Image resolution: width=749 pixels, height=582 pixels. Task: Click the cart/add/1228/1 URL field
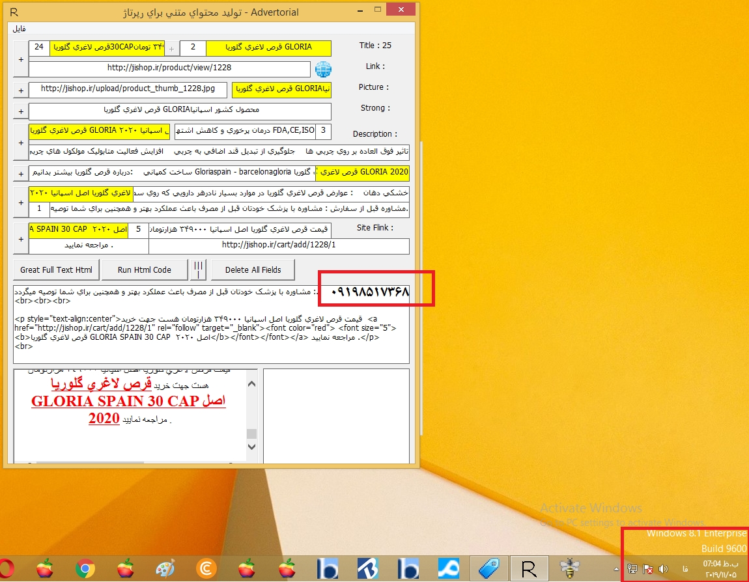click(x=279, y=245)
